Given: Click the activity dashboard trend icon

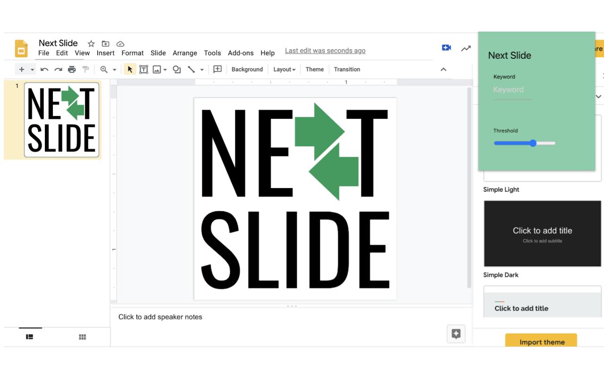Looking at the screenshot, I should point(466,49).
